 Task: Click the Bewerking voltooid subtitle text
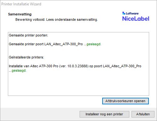tap(57, 19)
